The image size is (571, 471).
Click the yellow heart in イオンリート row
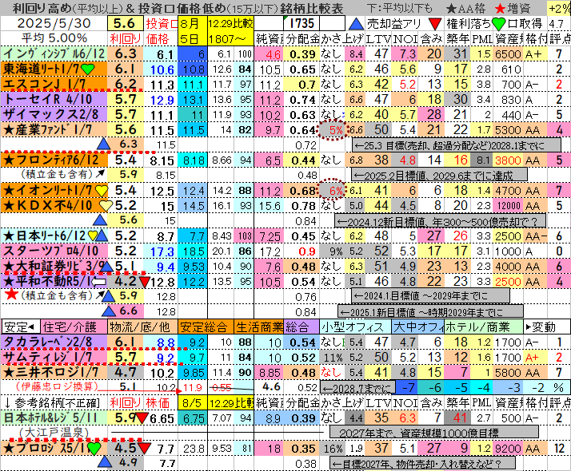[101, 191]
